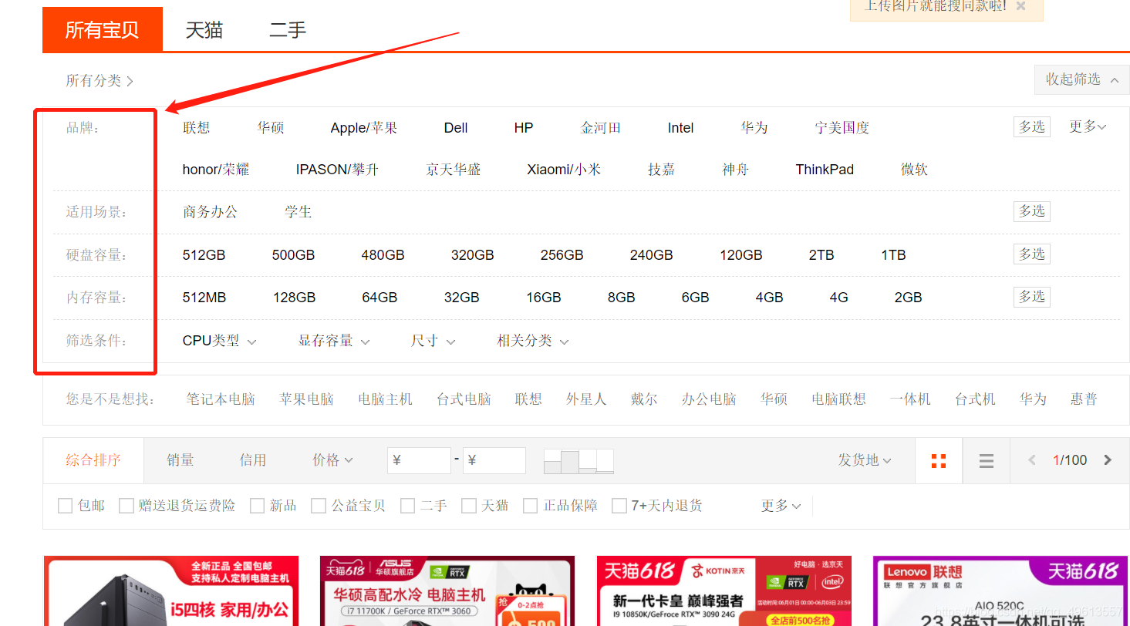Close the image upload search tip
1130x626 pixels.
pyautogui.click(x=1020, y=6)
